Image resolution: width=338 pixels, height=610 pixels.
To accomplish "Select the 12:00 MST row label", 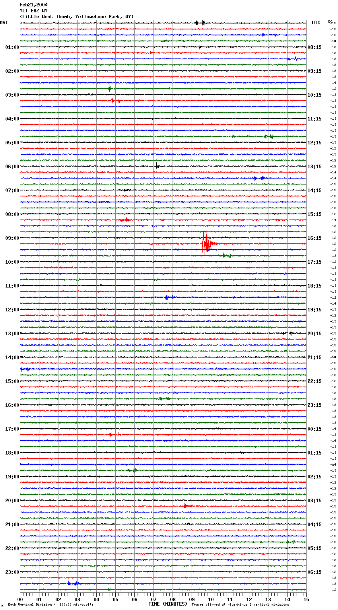I will pos(12,310).
